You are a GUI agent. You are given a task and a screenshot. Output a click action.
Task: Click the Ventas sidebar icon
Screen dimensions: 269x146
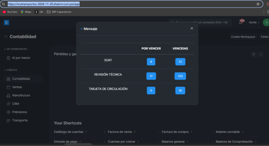[8, 87]
